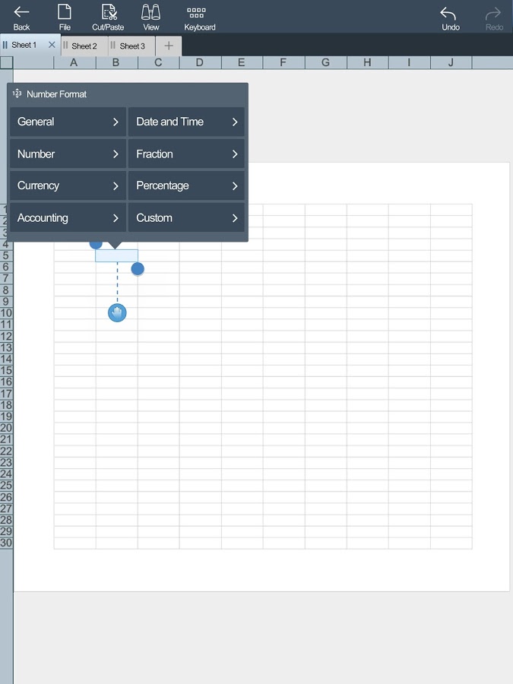Select column D header
Viewport: 513px width, 684px height.
pos(200,62)
